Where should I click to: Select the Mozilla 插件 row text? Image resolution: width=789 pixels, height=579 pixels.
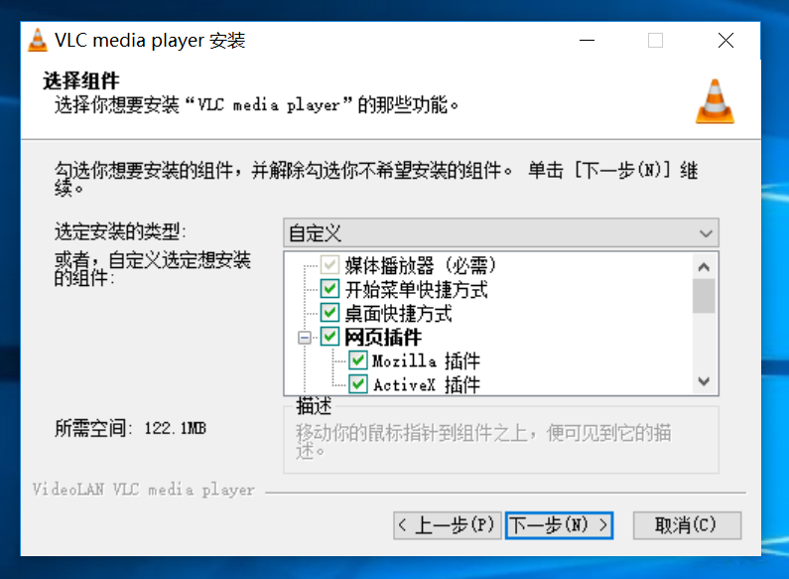tap(426, 361)
